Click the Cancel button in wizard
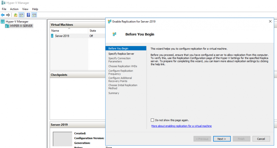This screenshot has height=148, width=277. coord(261,139)
